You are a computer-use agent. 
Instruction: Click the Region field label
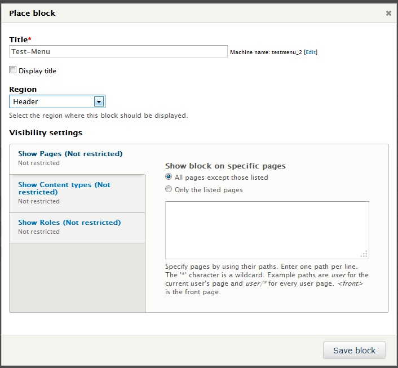[x=23, y=89]
